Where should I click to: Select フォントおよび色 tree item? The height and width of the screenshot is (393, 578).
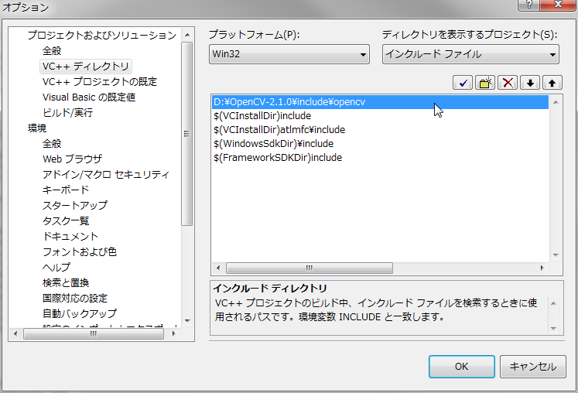click(80, 251)
